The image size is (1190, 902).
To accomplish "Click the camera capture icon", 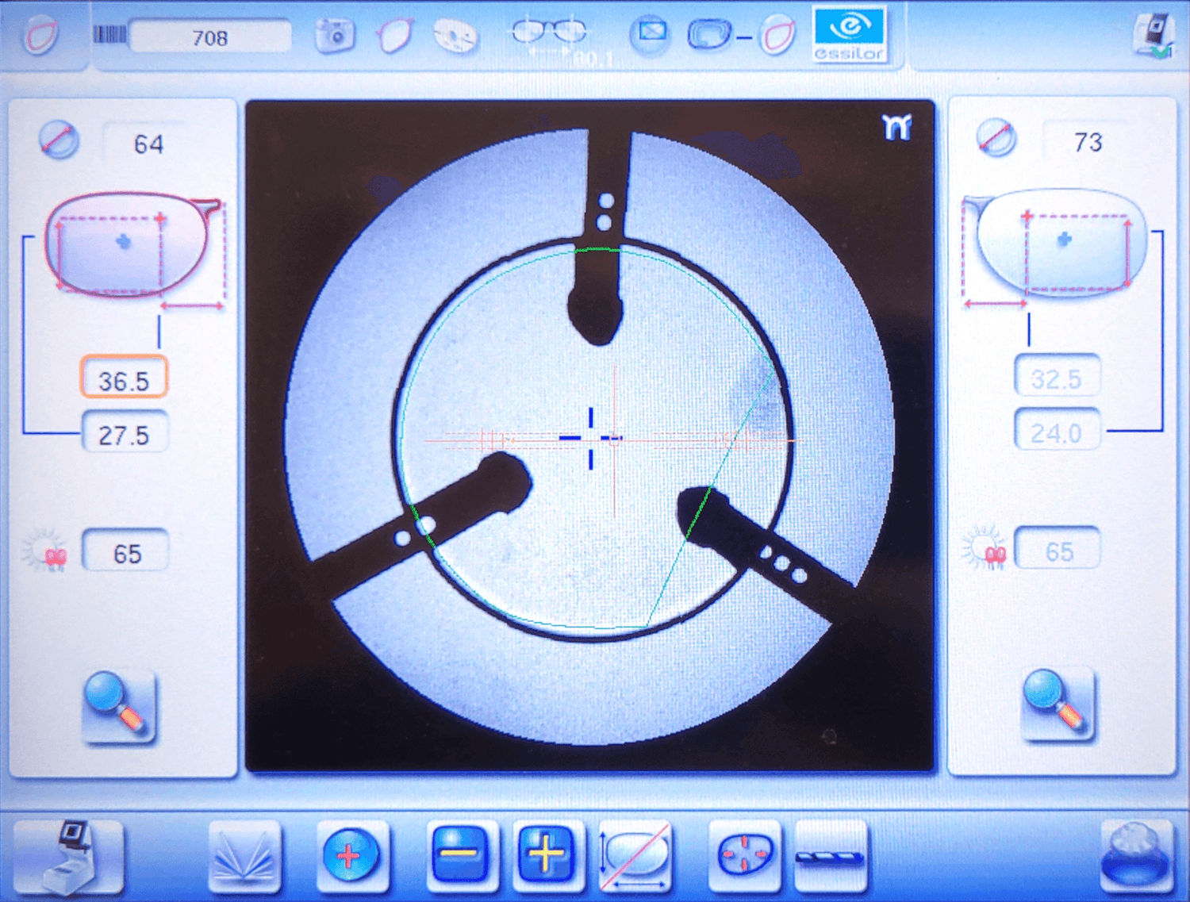I will [334, 35].
